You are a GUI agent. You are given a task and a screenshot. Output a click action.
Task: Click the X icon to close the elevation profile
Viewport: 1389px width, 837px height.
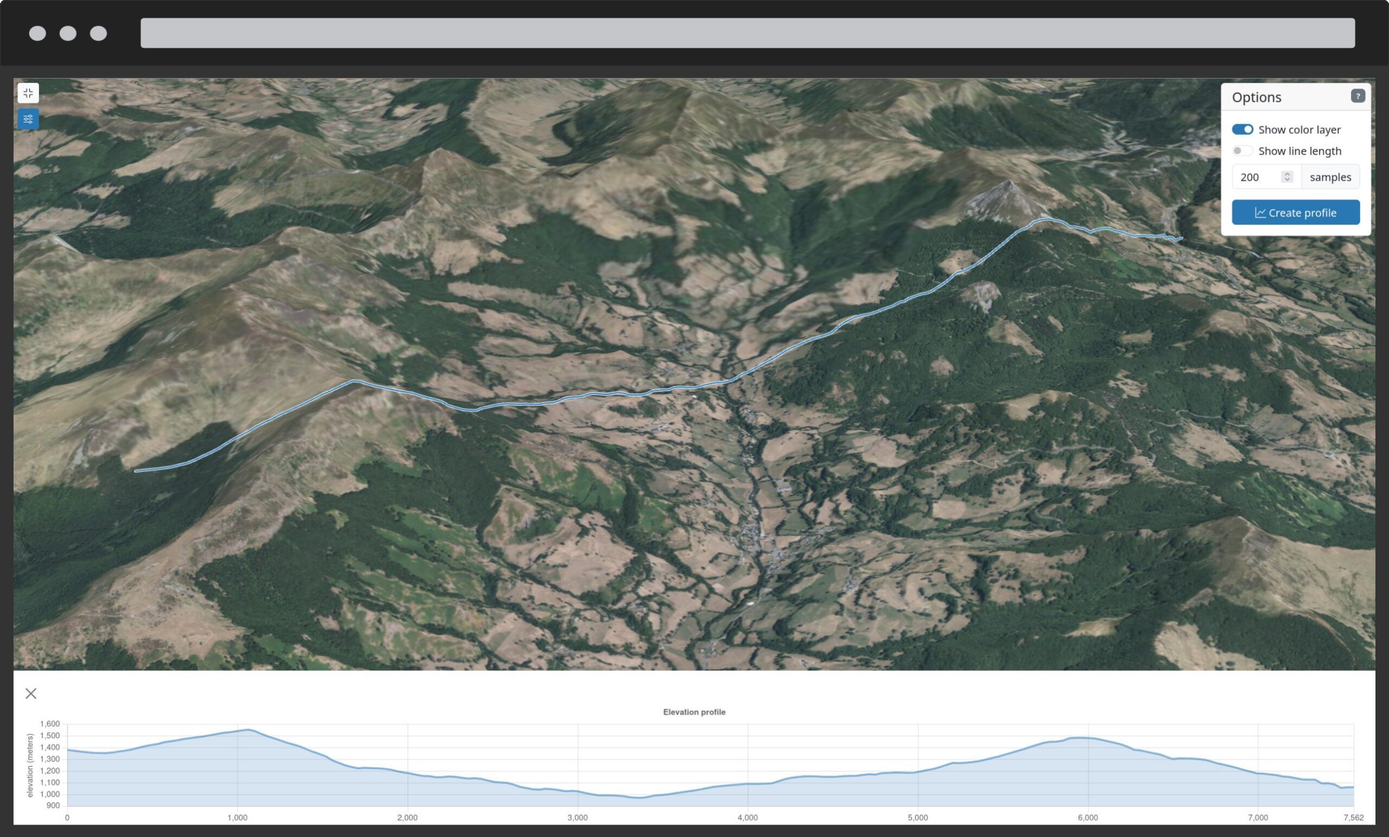pos(31,694)
